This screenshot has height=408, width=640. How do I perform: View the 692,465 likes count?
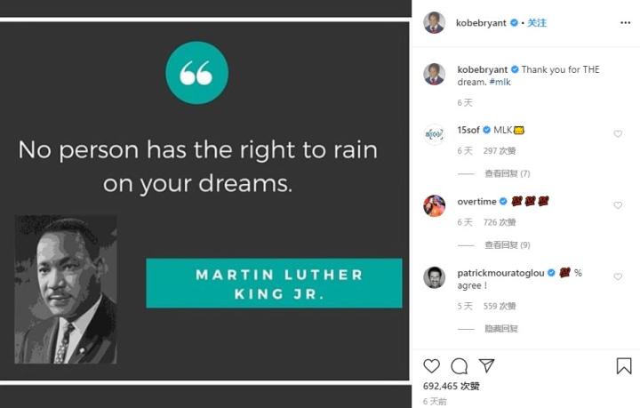[x=451, y=386]
